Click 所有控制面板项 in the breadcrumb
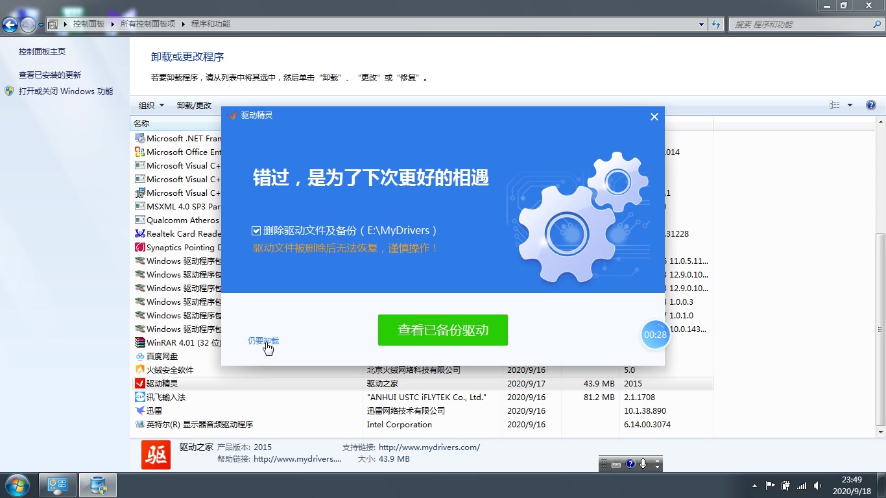The width and height of the screenshot is (886, 498). click(148, 24)
